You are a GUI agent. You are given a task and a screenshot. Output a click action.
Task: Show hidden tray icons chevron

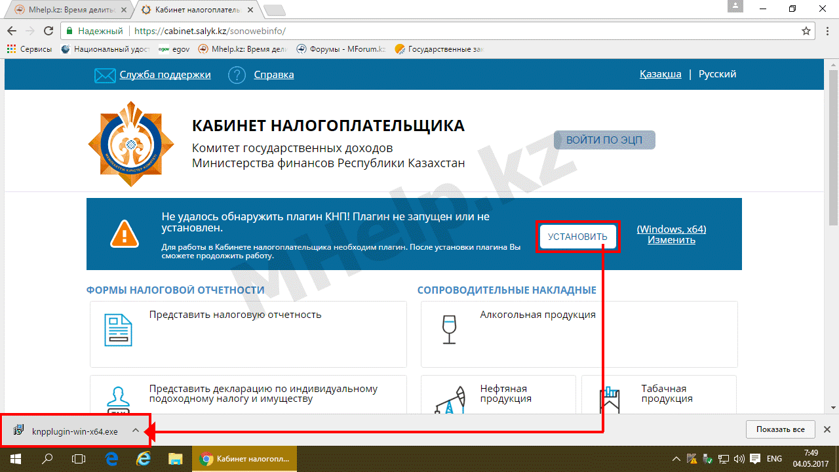pyautogui.click(x=676, y=459)
